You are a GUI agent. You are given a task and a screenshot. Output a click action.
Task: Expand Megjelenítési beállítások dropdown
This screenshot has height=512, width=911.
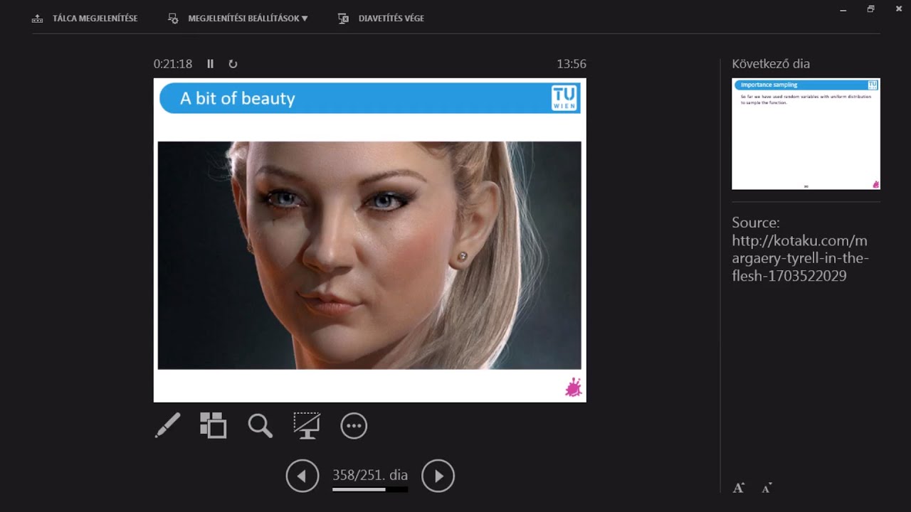tap(238, 18)
